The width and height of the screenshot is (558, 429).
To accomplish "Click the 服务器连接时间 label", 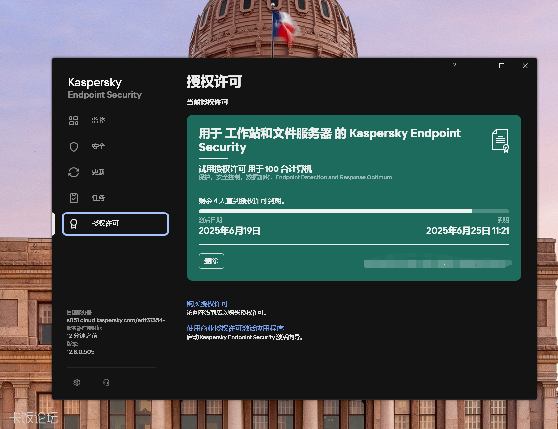I will [x=84, y=328].
